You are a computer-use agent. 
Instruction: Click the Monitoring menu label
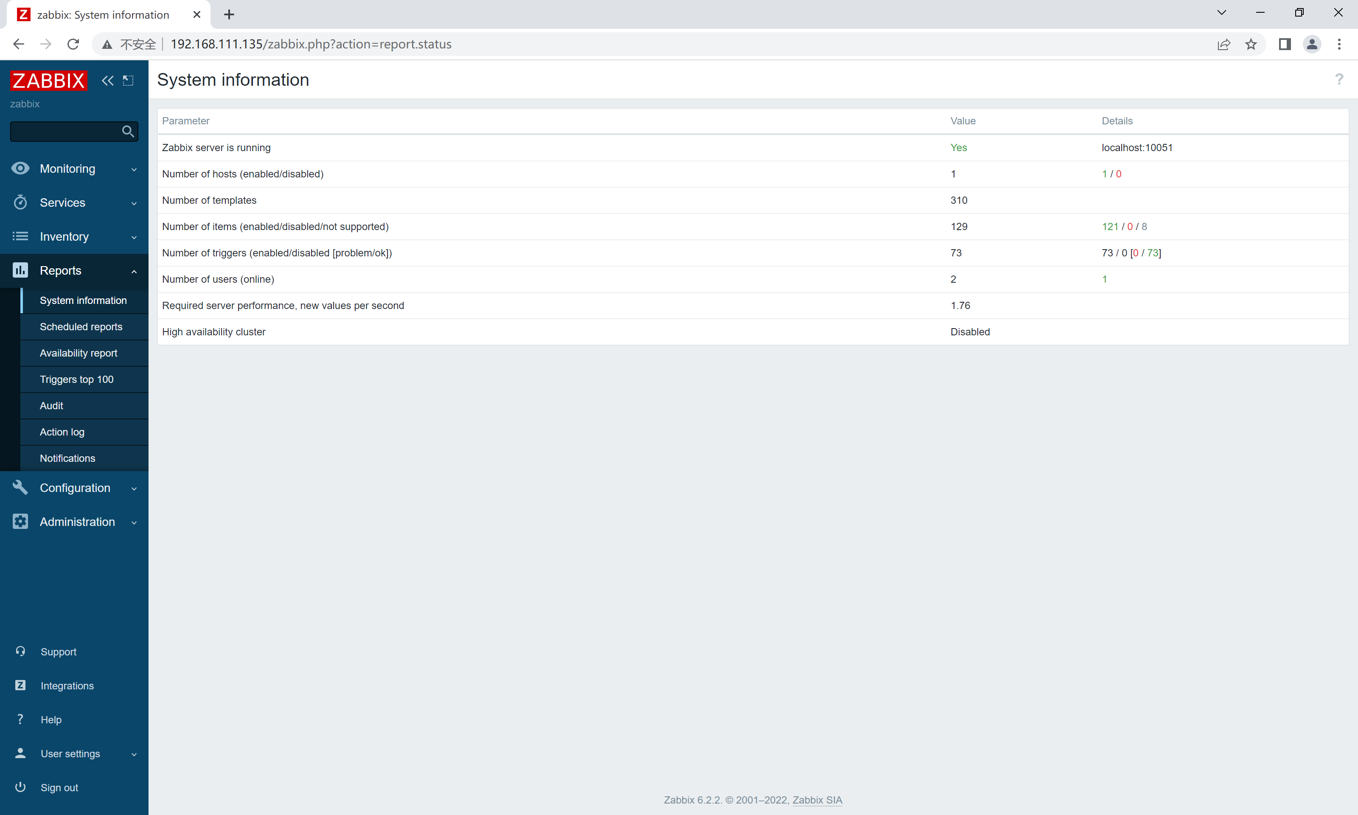tap(67, 169)
